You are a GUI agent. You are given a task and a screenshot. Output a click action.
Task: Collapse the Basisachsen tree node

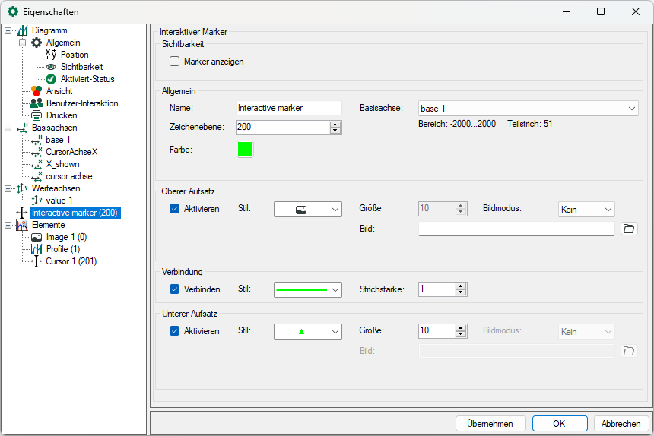pyautogui.click(x=8, y=128)
